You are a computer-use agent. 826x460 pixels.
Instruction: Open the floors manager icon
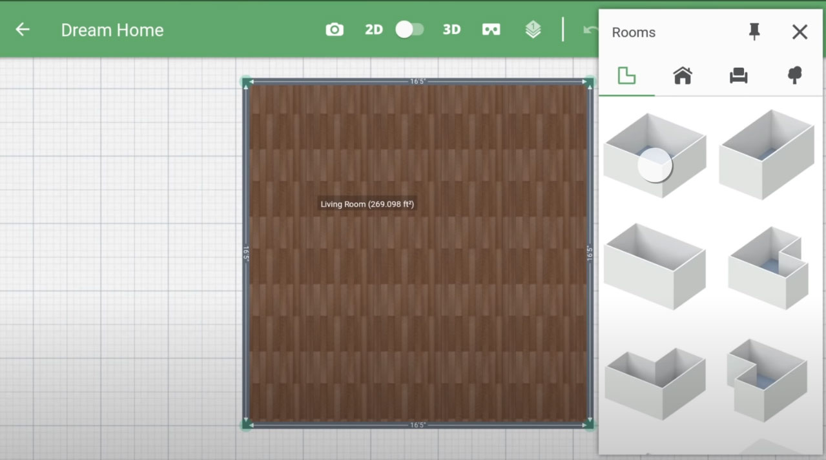[532, 29]
